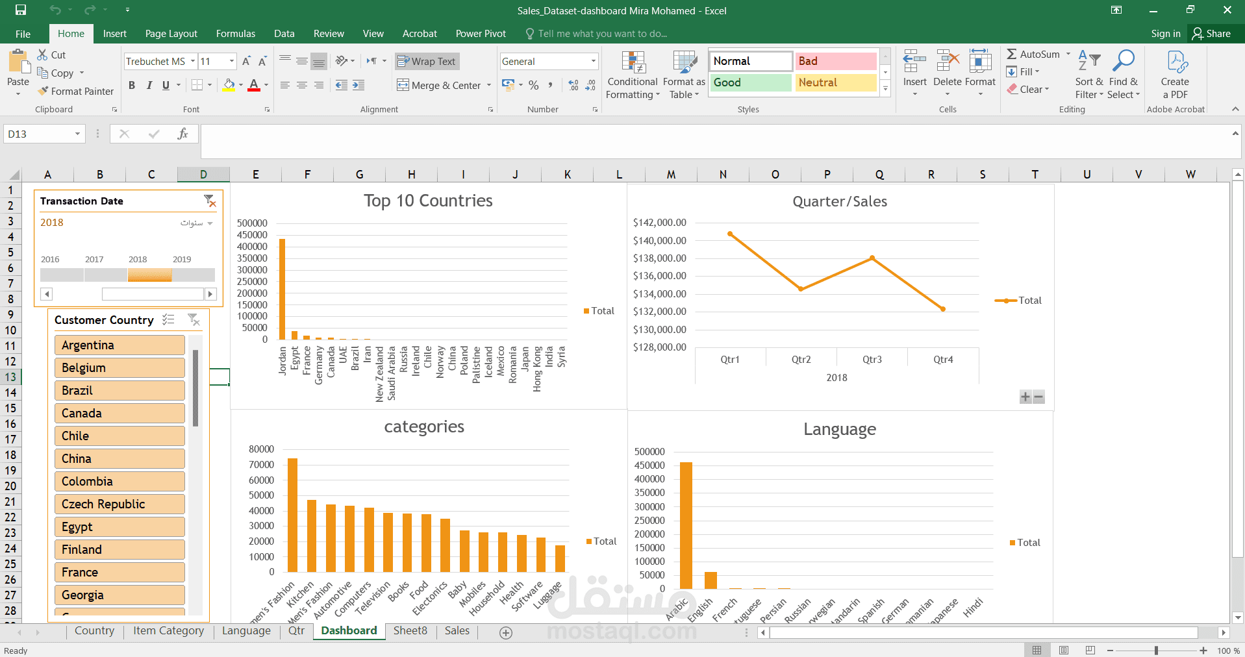Open the font name dropdown
Image resolution: width=1245 pixels, height=657 pixels.
coord(193,61)
